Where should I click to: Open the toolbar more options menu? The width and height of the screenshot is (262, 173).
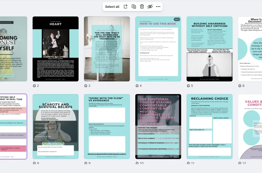click(x=158, y=7)
